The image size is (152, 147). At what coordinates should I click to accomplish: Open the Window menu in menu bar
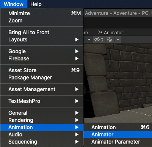pyautogui.click(x=14, y=4)
